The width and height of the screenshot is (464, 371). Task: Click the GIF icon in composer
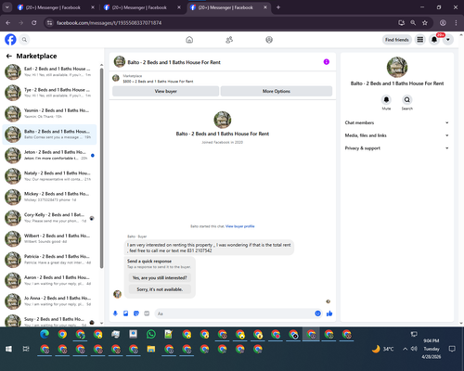(x=147, y=313)
